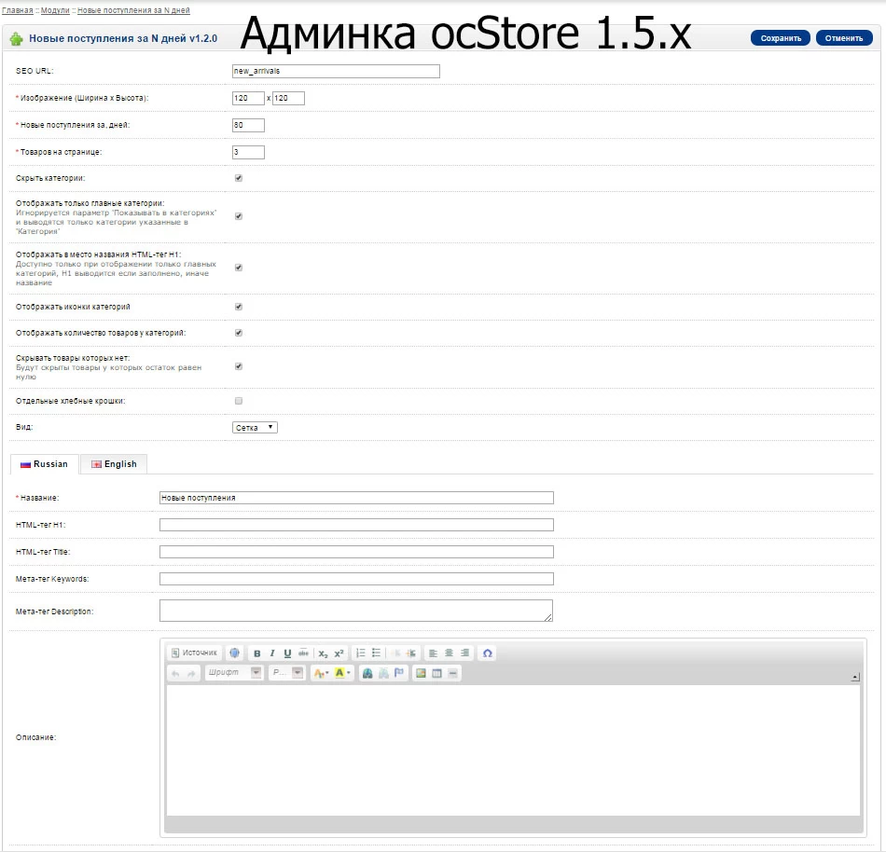
Task: Toggle maximize editor globe icon
Action: (234, 653)
